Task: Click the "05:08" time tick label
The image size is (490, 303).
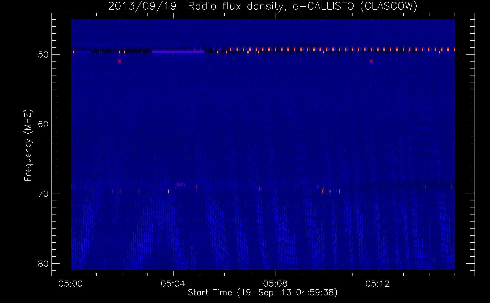Action: pyautogui.click(x=275, y=284)
